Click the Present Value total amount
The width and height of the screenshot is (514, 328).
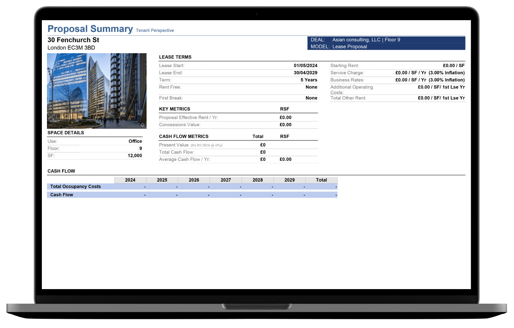pyautogui.click(x=263, y=145)
